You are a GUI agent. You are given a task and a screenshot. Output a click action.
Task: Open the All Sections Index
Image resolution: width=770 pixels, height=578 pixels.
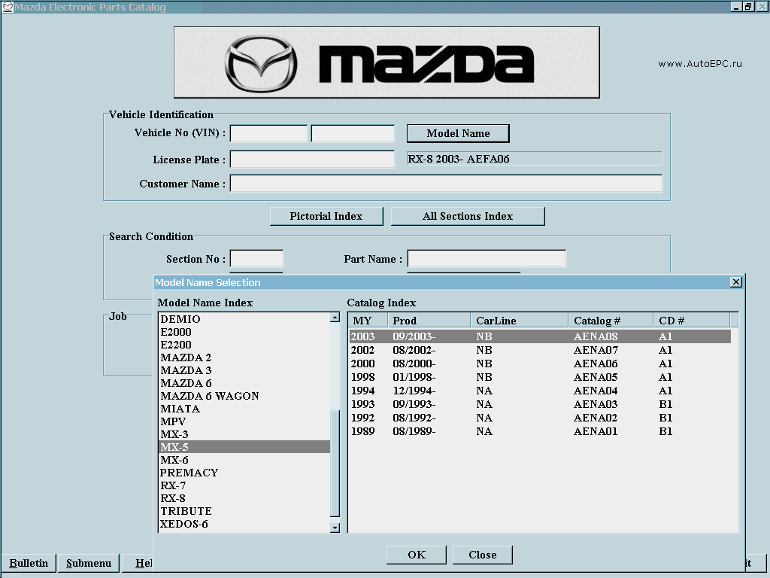pos(468,216)
